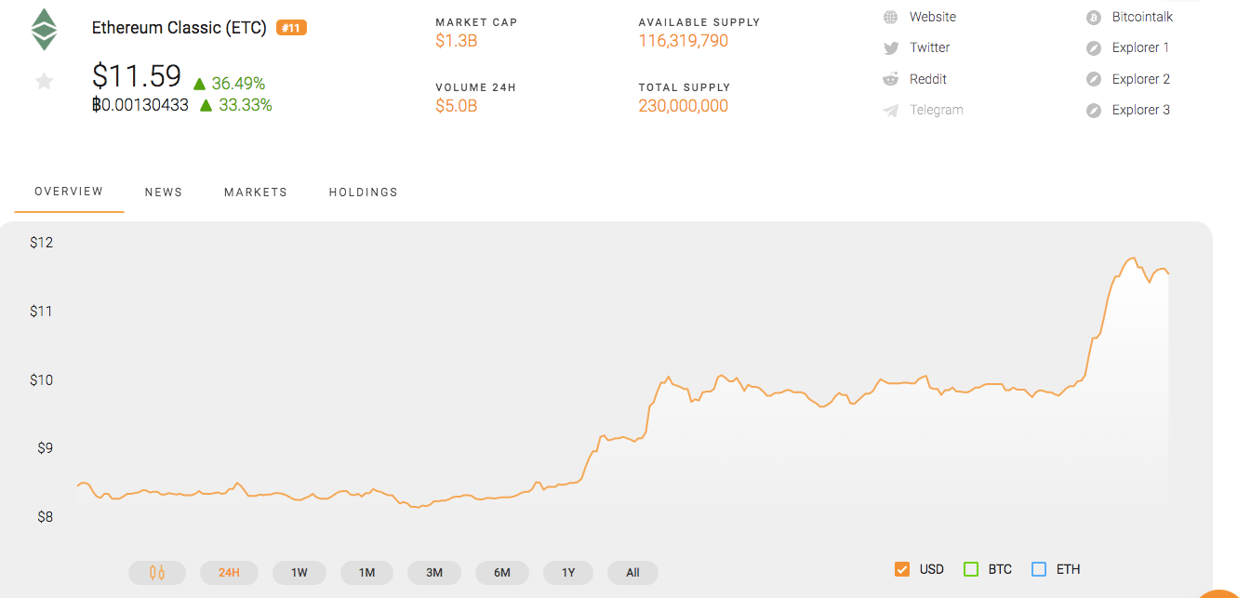Switch to candlestick chart view

click(x=157, y=573)
